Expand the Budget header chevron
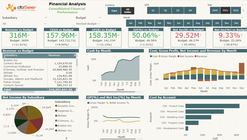This screenshot has width=247, height=140. [x=100, y=18]
